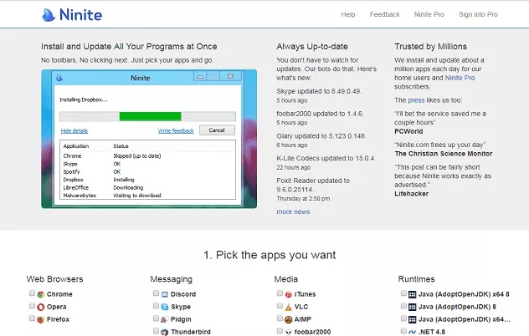Check the Java (AdoptOpenJDK) x64 8 checkbox

(403, 293)
